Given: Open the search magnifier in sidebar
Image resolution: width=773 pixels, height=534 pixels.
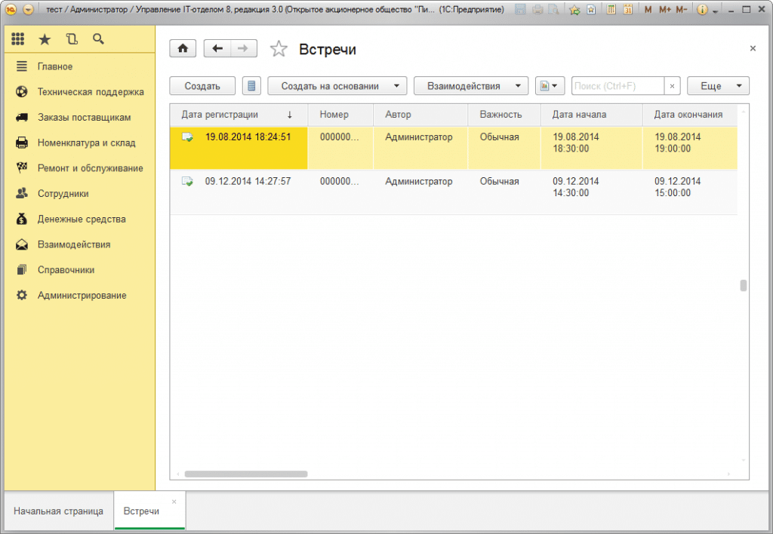Looking at the screenshot, I should (x=99, y=39).
